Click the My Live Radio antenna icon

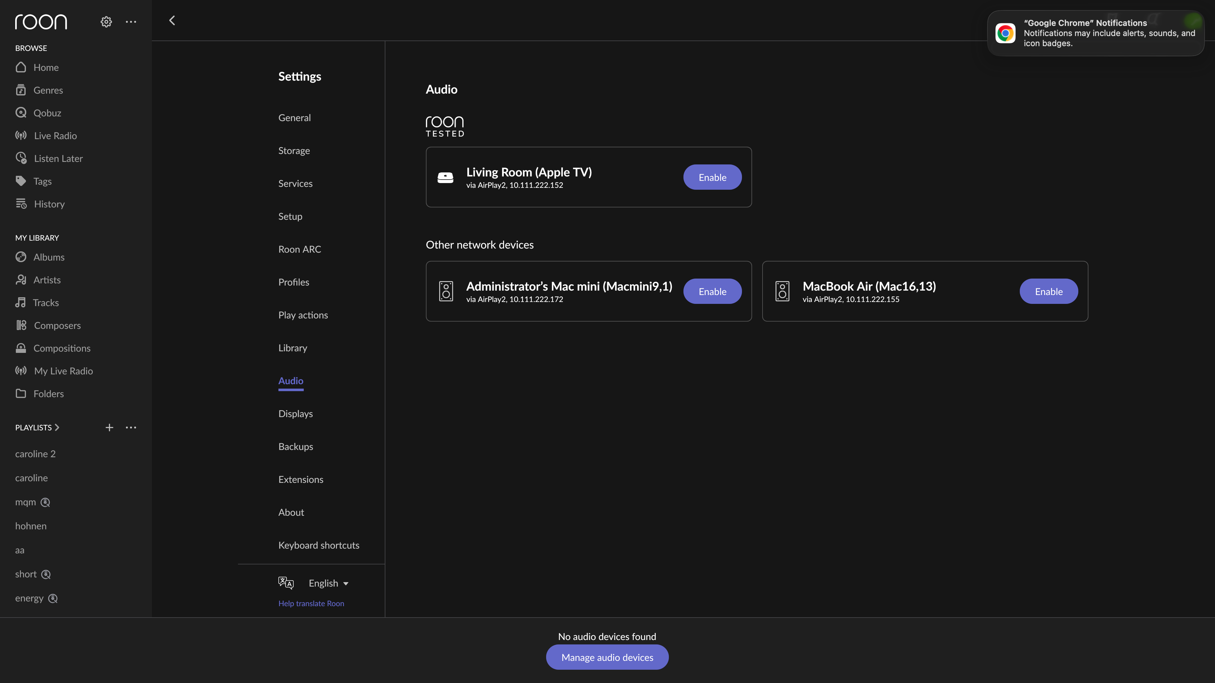click(x=21, y=371)
